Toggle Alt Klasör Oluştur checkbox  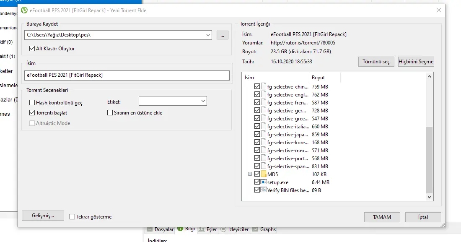coord(32,49)
